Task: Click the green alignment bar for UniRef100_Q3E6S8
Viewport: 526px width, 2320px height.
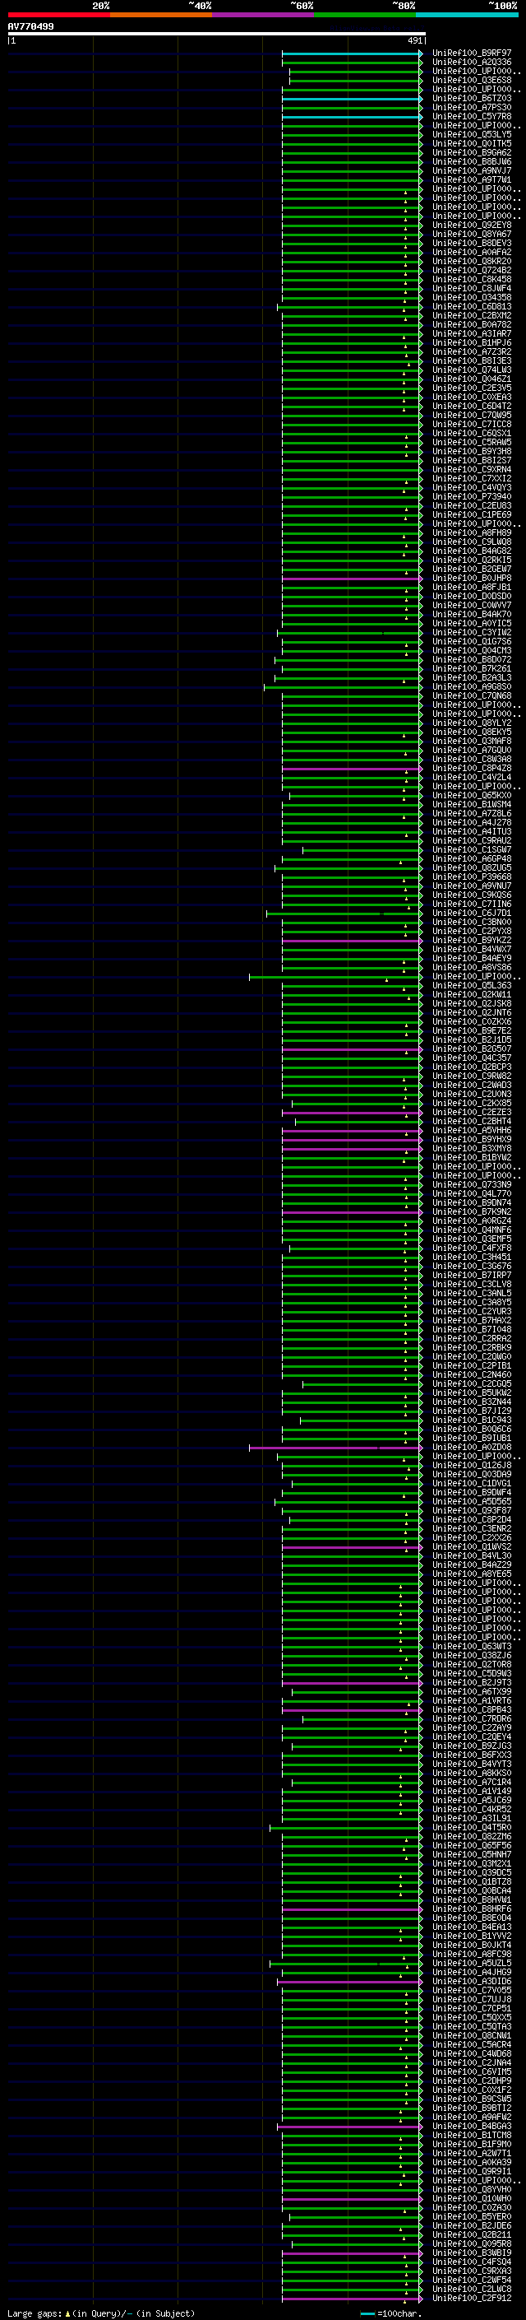Action: click(x=355, y=80)
